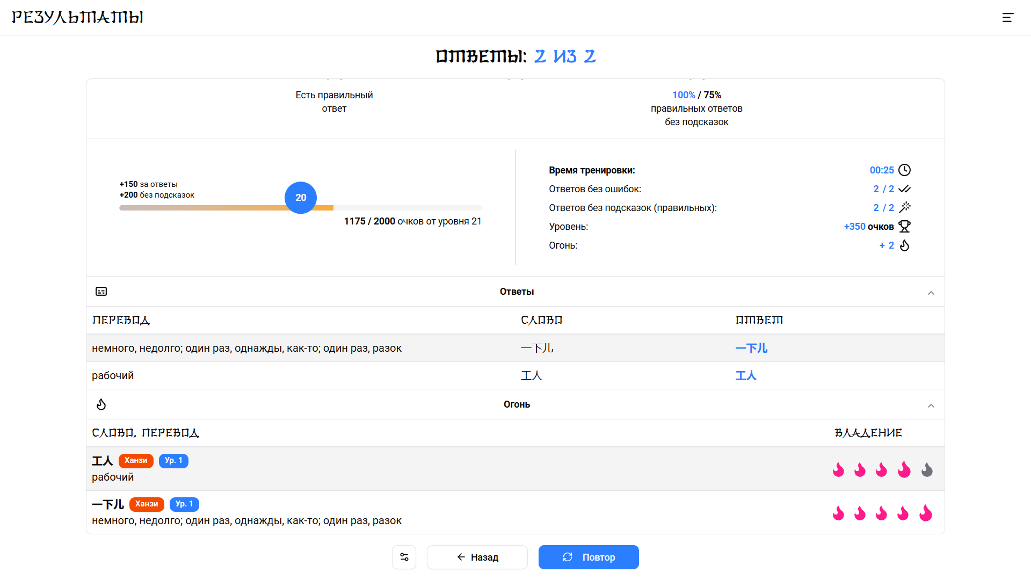Click the flame icon beside the +2 Огонь stat
Viewport: 1031px width, 580px height.
904,245
